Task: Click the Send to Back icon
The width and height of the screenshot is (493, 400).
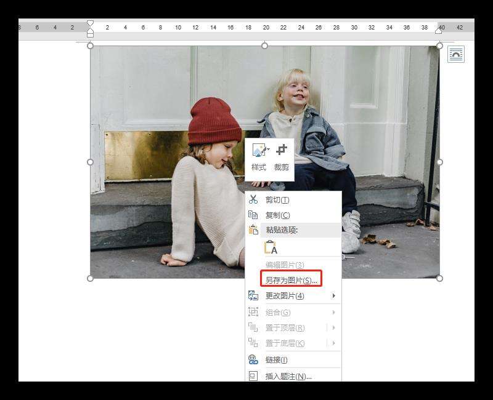Action: click(x=253, y=342)
